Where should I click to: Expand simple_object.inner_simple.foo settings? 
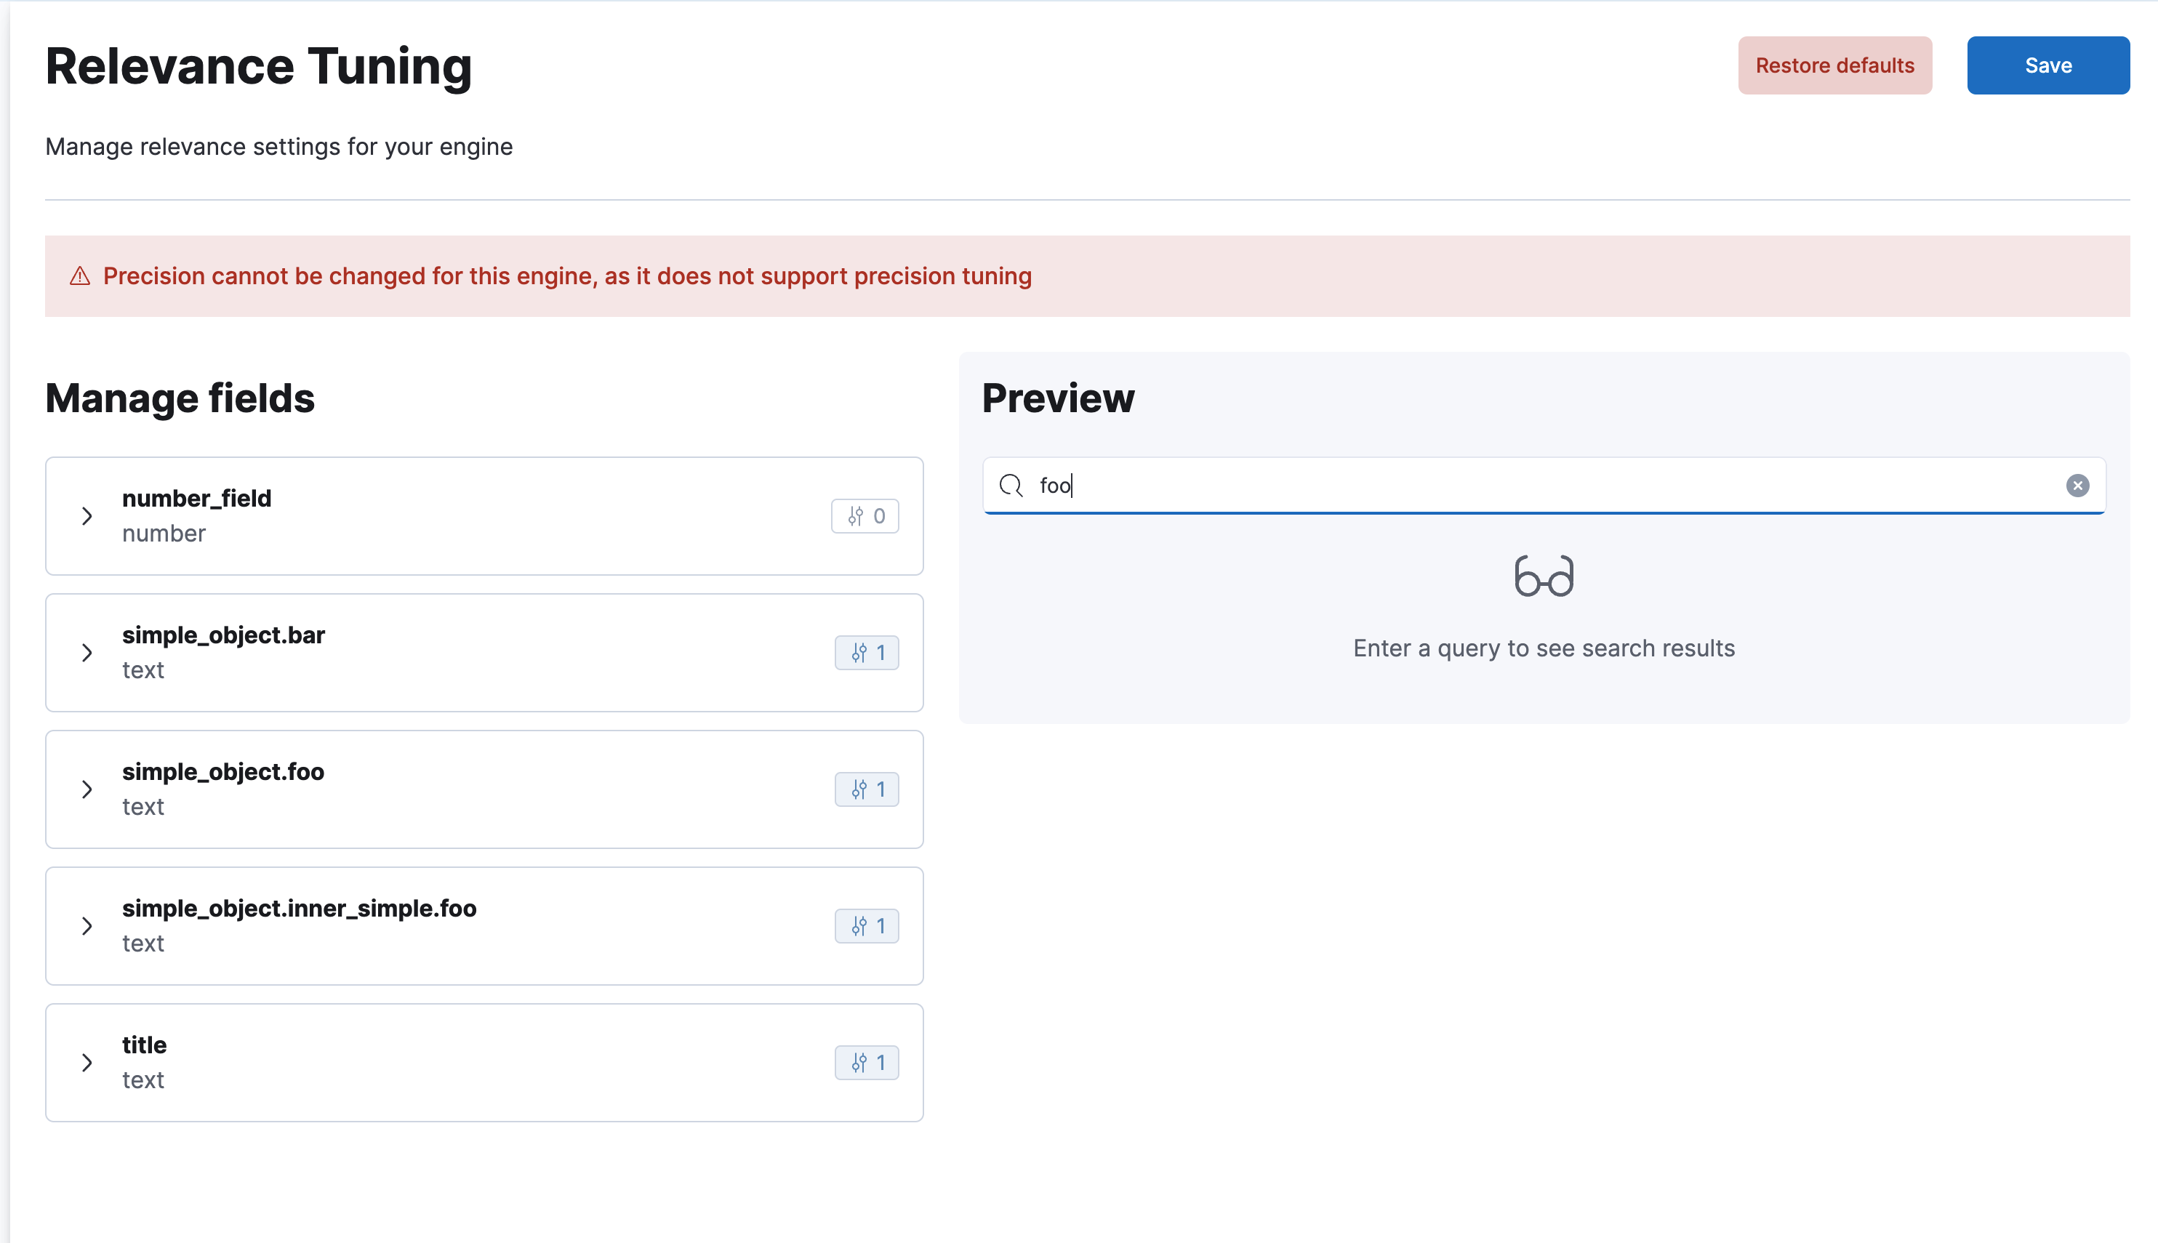coord(87,926)
